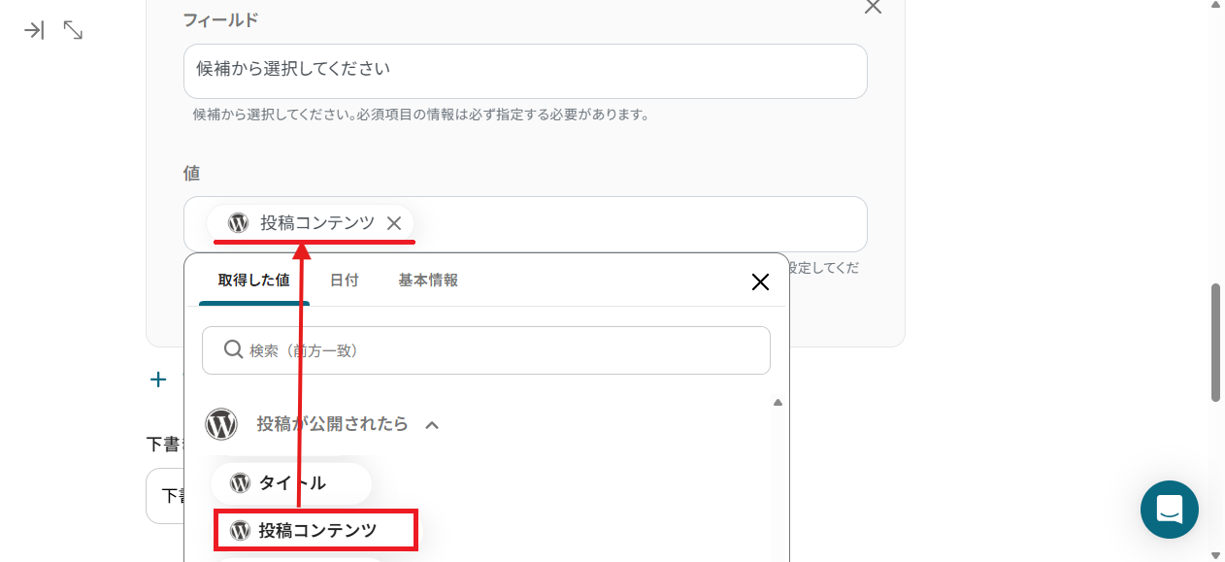The height and width of the screenshot is (562, 1225).
Task: Click the expand fullscreen arrows icon
Action: tap(73, 30)
